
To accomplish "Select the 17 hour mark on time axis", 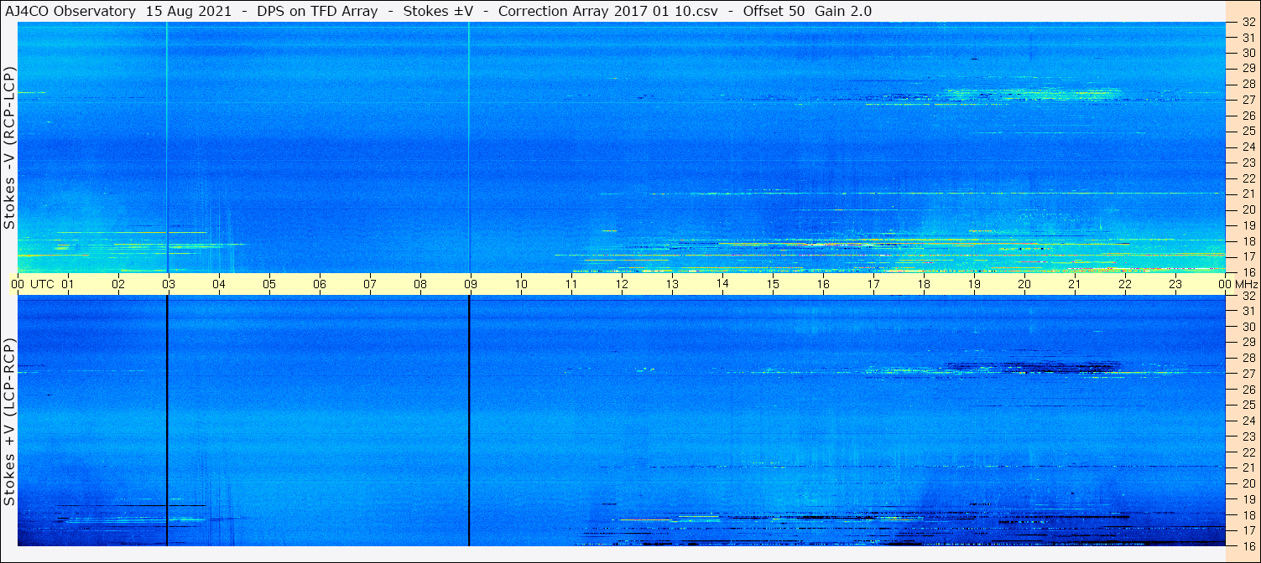I will click(x=873, y=284).
